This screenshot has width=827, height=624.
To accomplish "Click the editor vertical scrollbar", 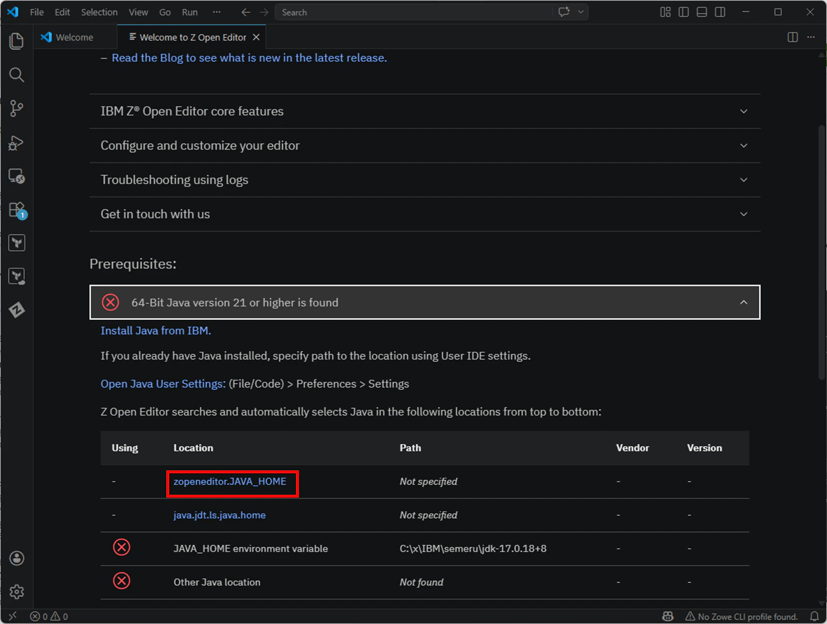I will (x=822, y=253).
